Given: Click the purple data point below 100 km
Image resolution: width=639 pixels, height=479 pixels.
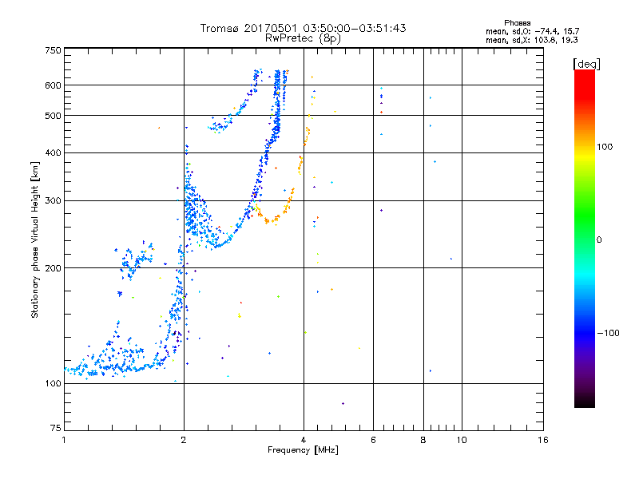Looking at the screenshot, I should pos(343,404).
